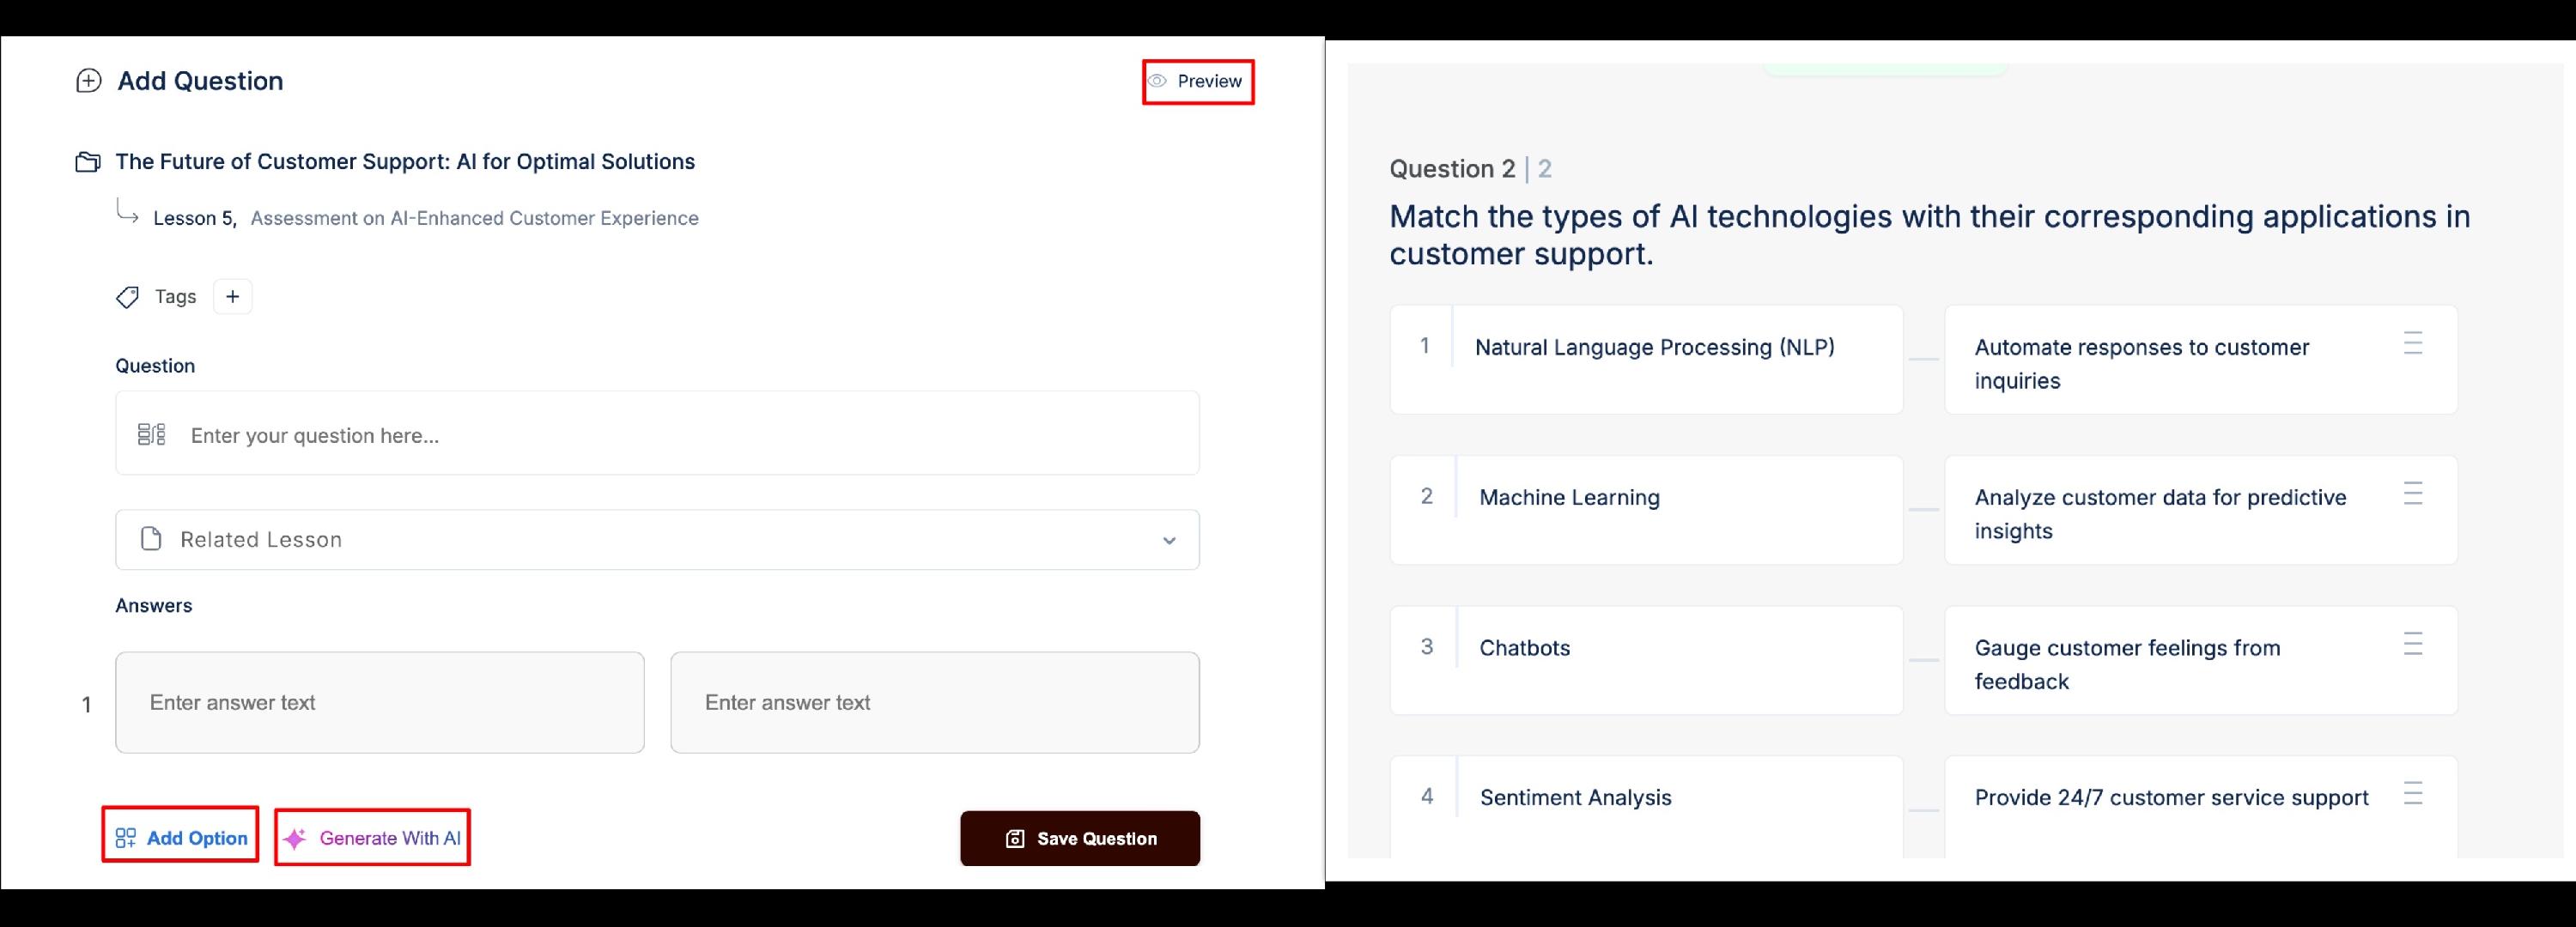Expand Related Lesson using the chevron arrow
The height and width of the screenshot is (927, 2576).
(1169, 541)
